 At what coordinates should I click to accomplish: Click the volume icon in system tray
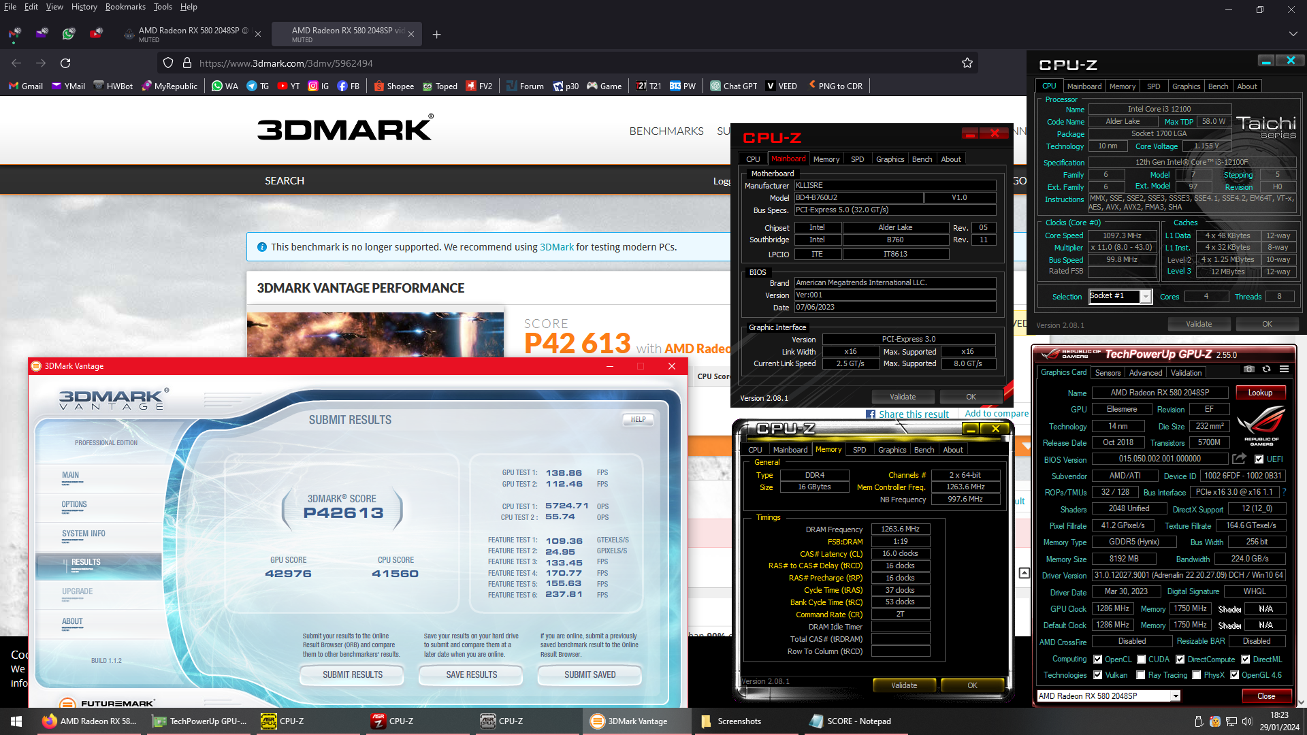(1247, 721)
